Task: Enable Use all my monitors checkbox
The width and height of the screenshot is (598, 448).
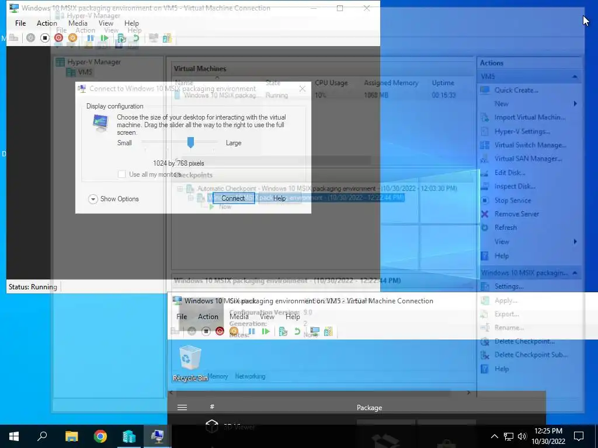Action: tap(121, 174)
